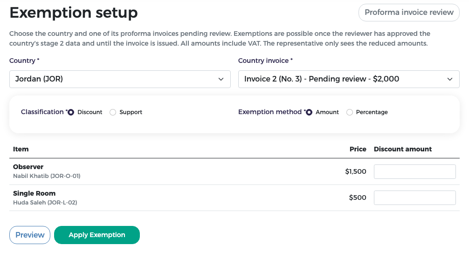Select 'Nabil Khatib (JOR-O-01)' text
469x259 pixels.
click(x=47, y=176)
